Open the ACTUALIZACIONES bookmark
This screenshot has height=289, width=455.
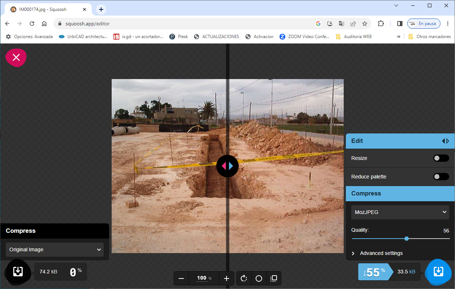coord(216,37)
